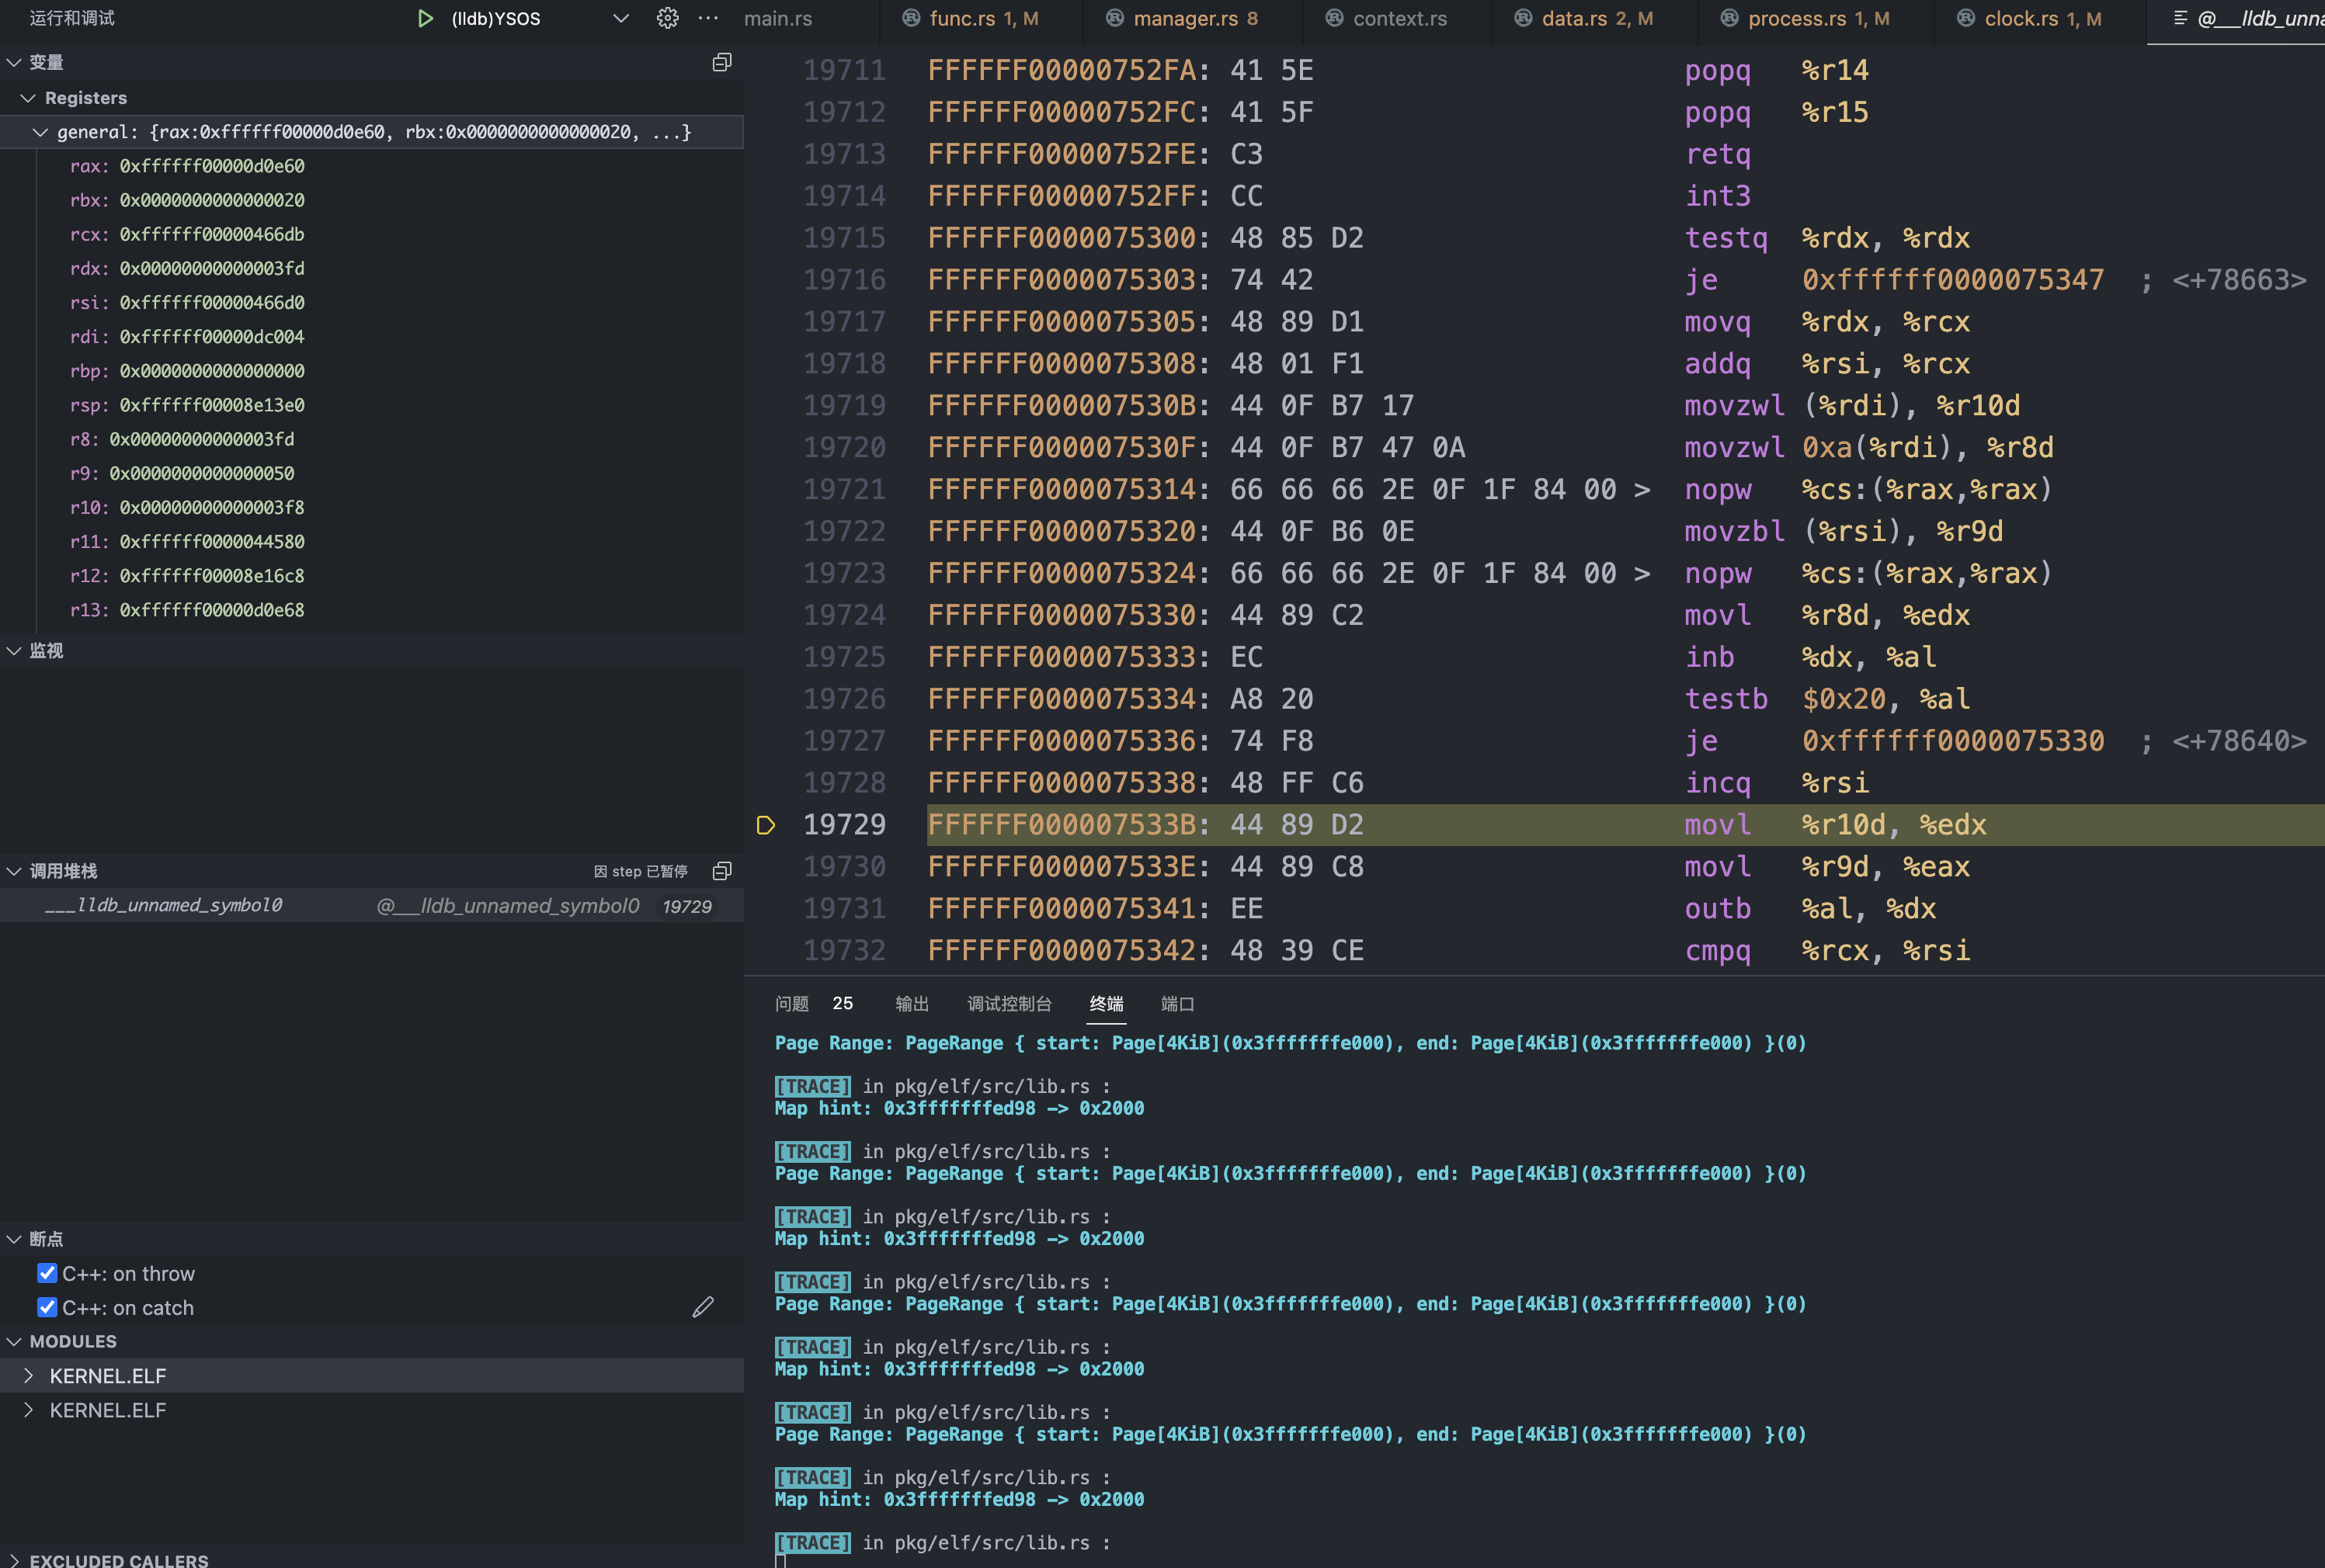
Task: Select the rbx register row
Action: [x=371, y=200]
